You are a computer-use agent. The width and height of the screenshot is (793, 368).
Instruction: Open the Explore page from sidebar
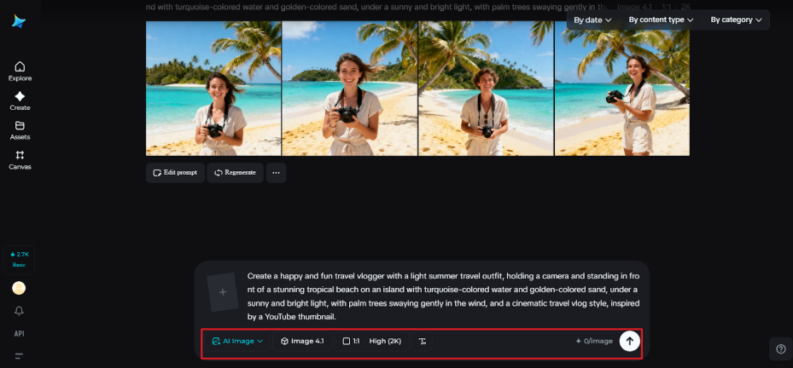tap(20, 71)
